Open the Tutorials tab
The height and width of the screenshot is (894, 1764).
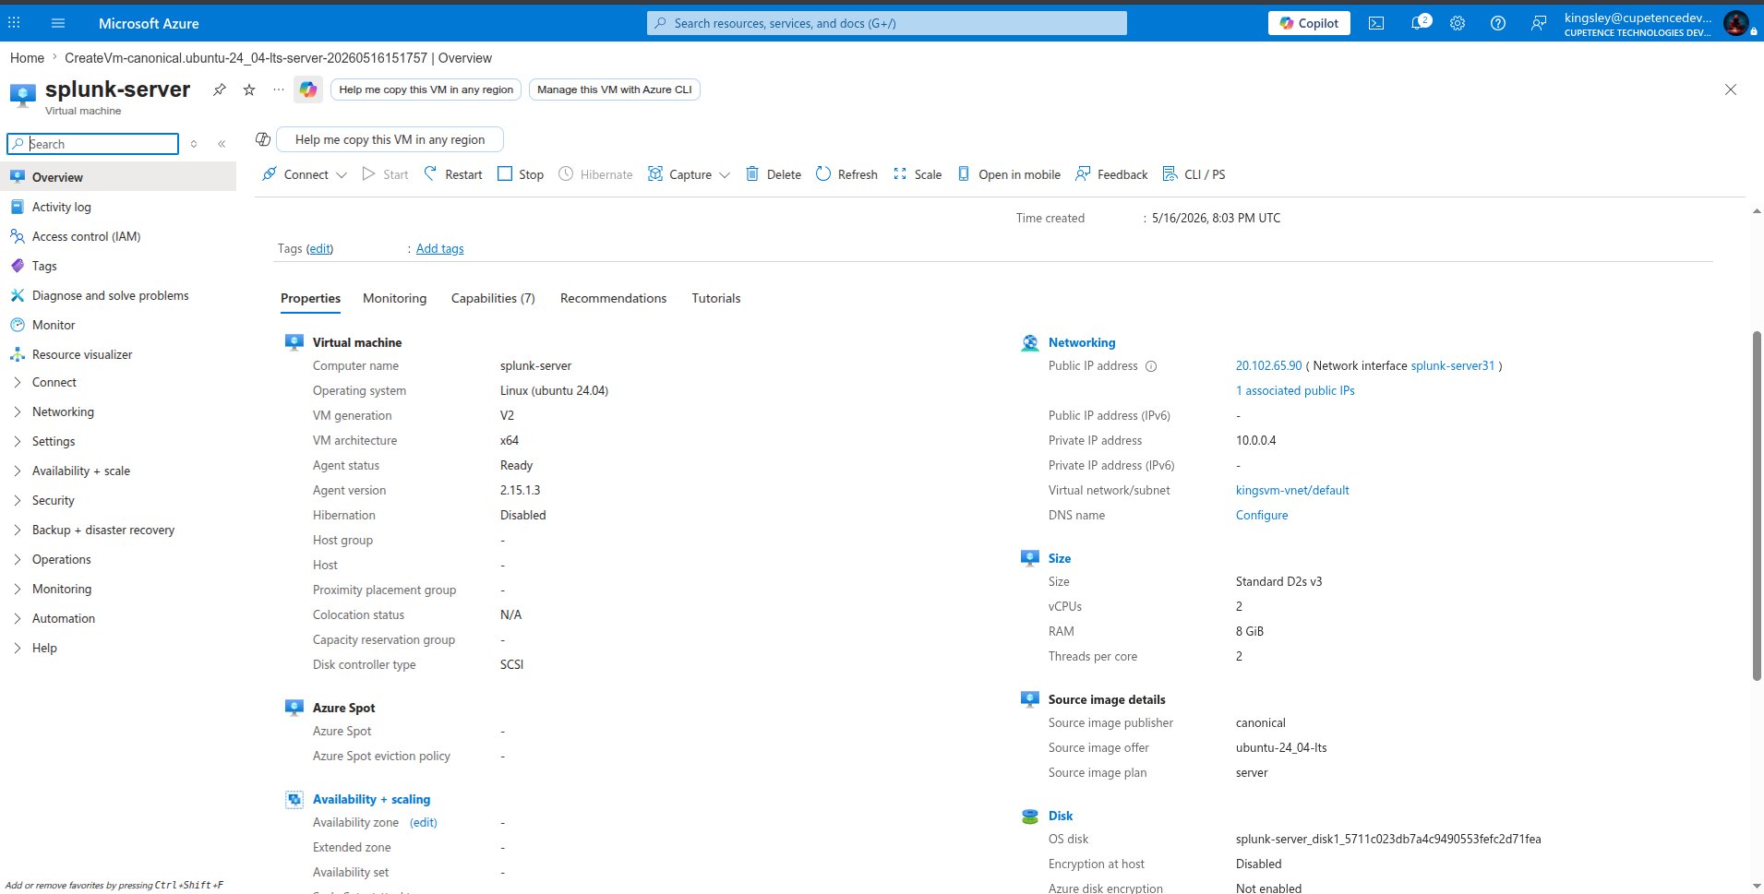pyautogui.click(x=716, y=298)
